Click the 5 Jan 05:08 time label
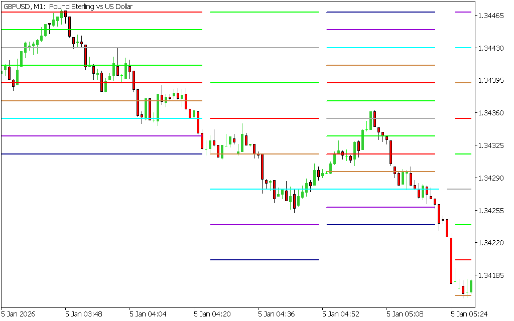The image size is (514, 321). coord(405,314)
